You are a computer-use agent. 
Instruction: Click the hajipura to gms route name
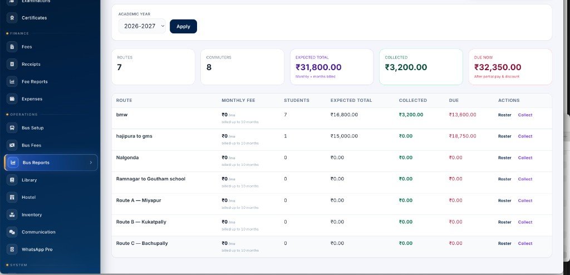point(134,136)
